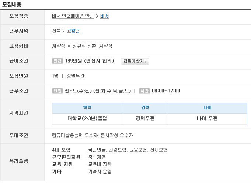
Task: Click the 전북 region link
Action: (56, 31)
